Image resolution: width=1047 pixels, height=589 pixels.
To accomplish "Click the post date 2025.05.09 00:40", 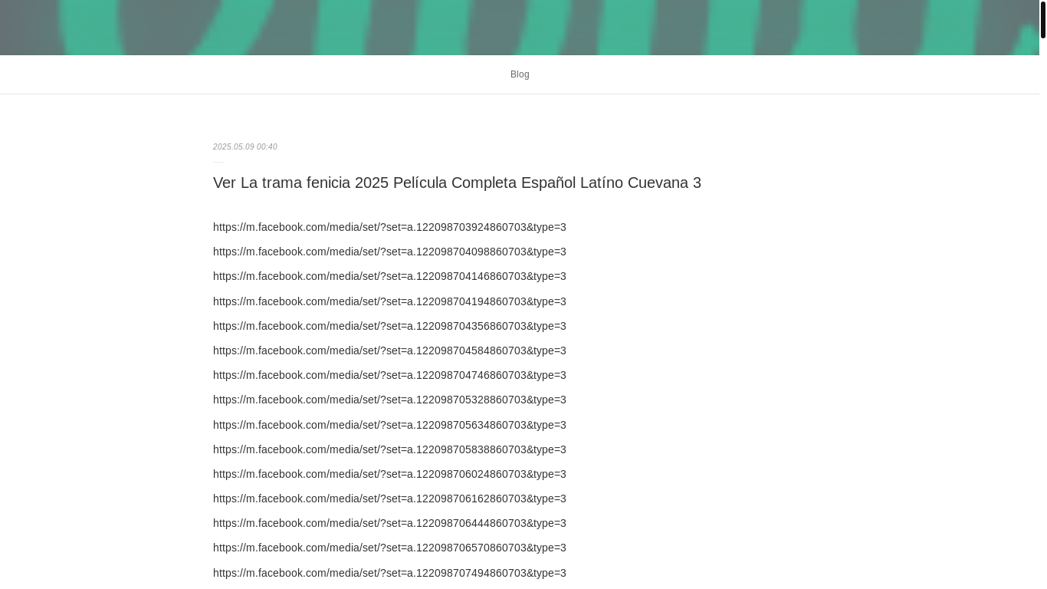I will click(245, 146).
